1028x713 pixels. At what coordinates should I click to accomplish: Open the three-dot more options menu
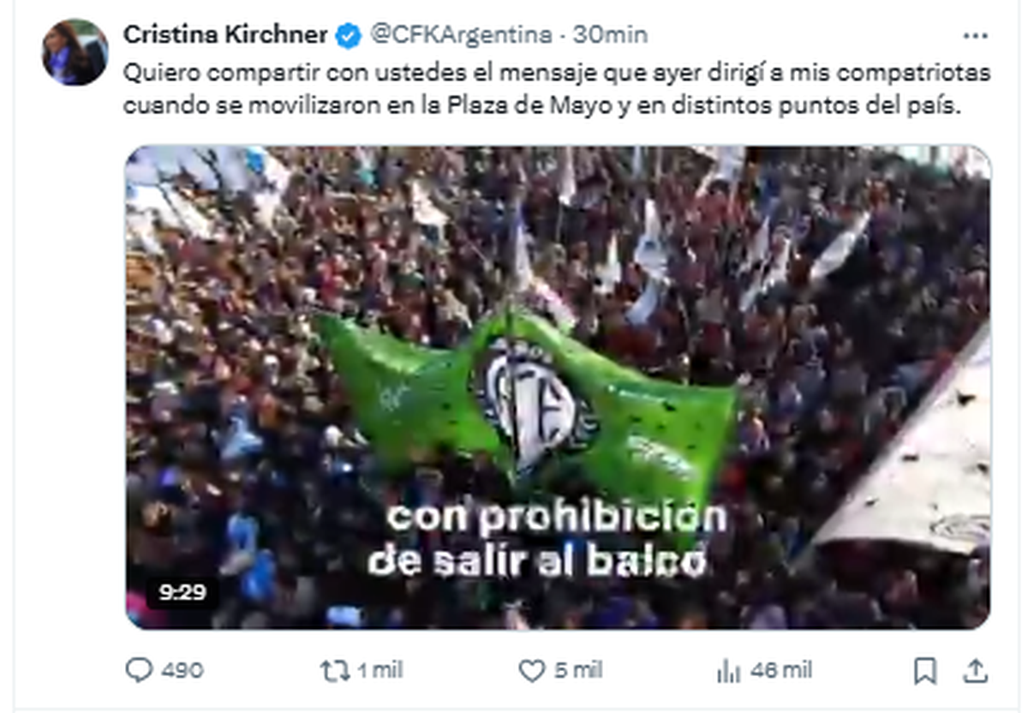[976, 35]
